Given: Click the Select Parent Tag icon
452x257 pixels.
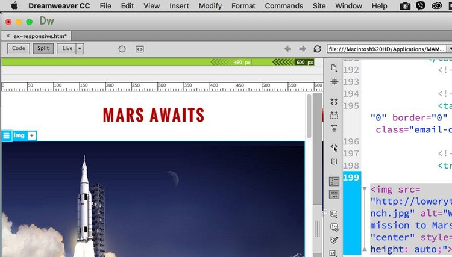Looking at the screenshot, I should click(334, 147).
